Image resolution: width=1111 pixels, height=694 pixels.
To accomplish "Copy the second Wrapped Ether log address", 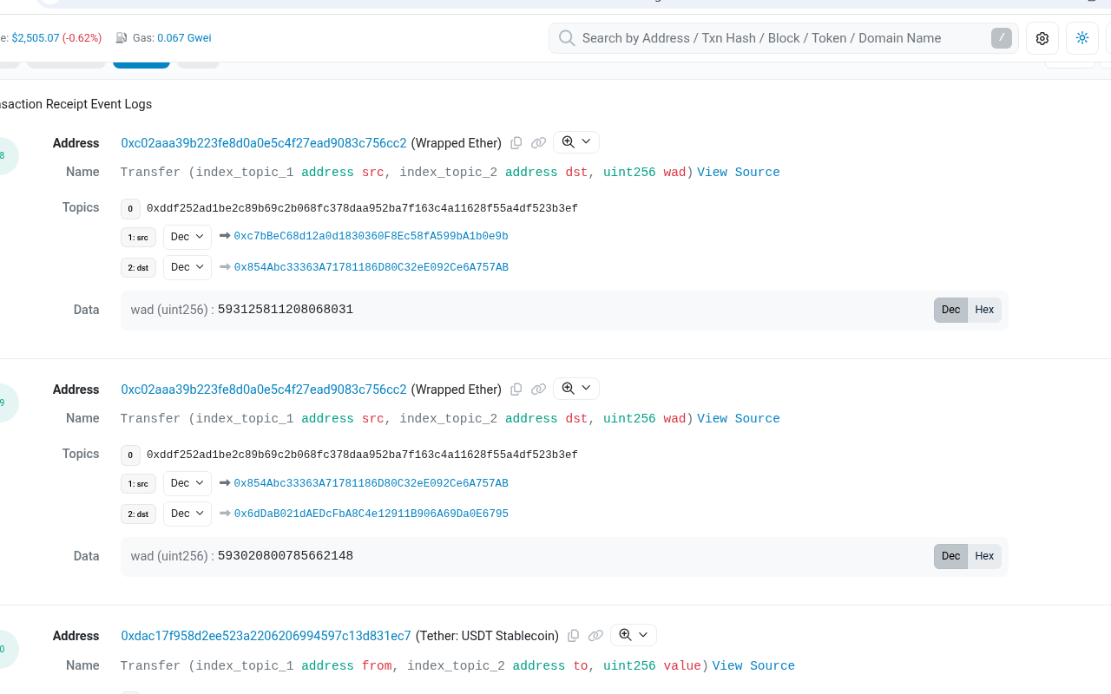I will coord(516,390).
